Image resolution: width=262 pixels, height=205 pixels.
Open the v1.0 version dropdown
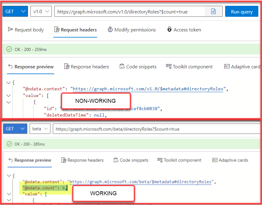41,11
